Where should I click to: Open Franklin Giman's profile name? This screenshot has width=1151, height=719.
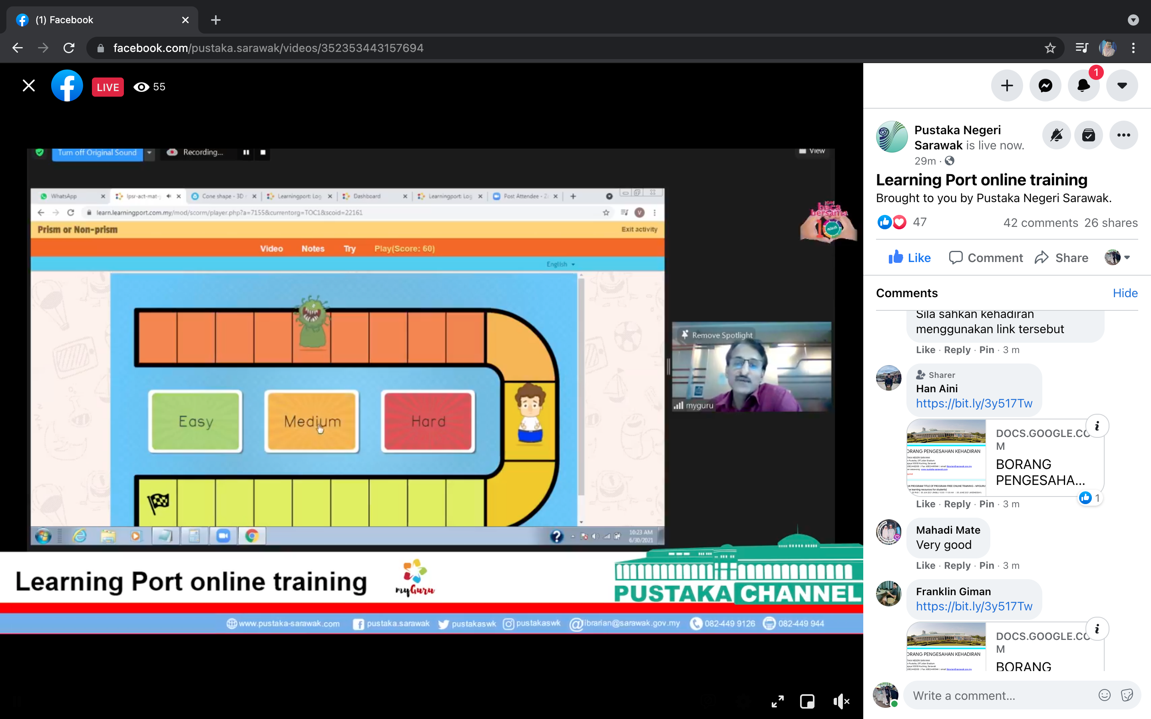coord(953,591)
